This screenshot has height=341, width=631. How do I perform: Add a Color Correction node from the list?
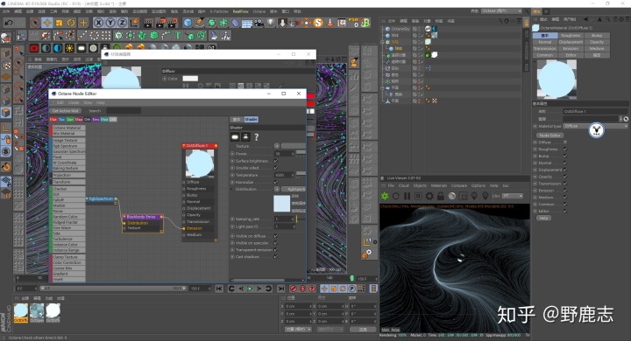tap(68, 262)
